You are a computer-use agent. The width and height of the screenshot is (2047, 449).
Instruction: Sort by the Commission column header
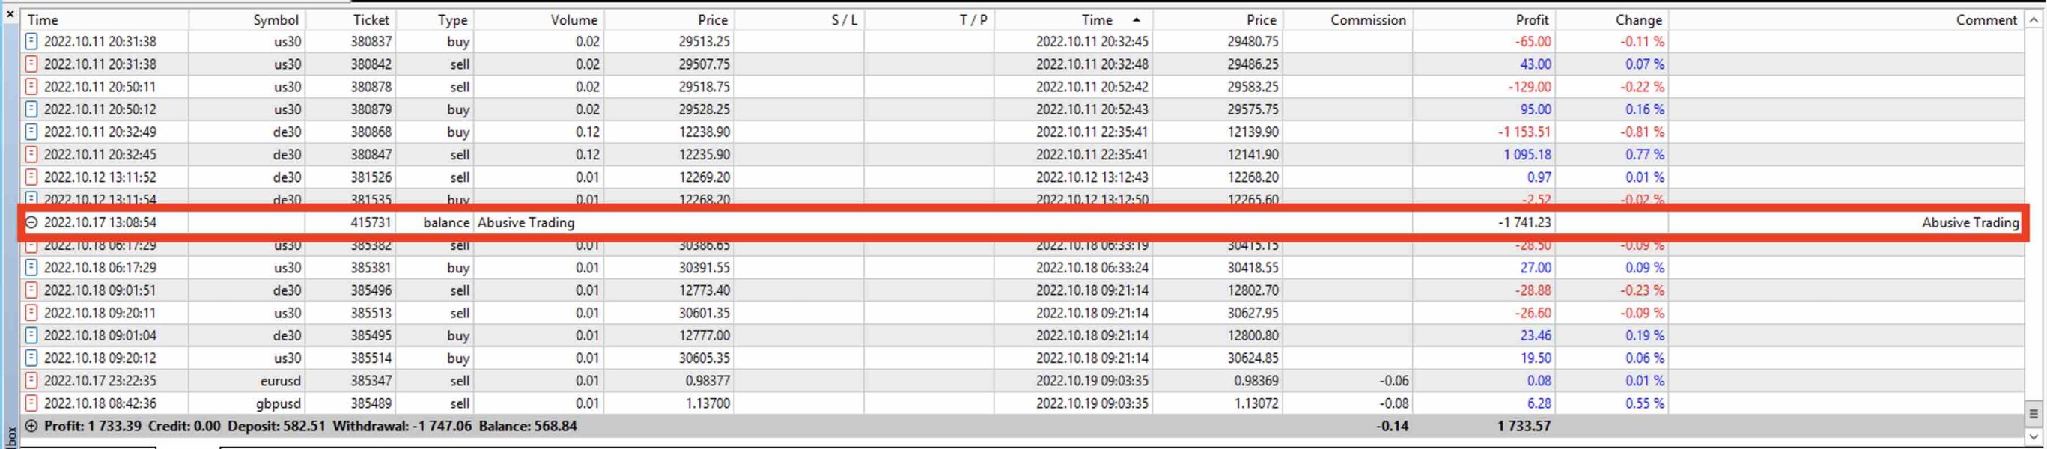pos(1369,20)
